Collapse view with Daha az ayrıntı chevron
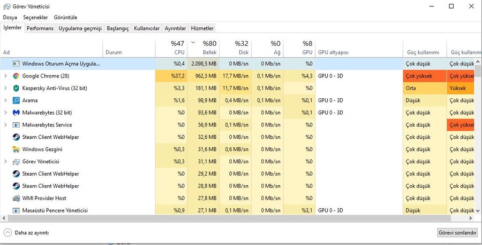 click(x=7, y=233)
